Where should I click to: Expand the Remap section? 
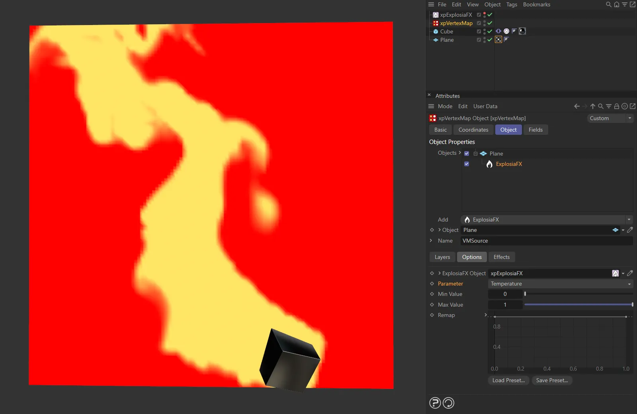(485, 315)
